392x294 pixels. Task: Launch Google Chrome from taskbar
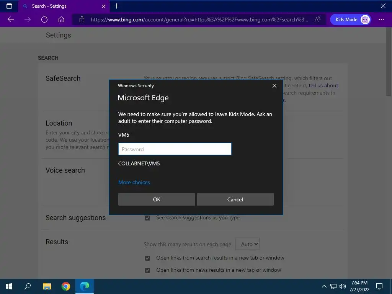click(x=66, y=286)
